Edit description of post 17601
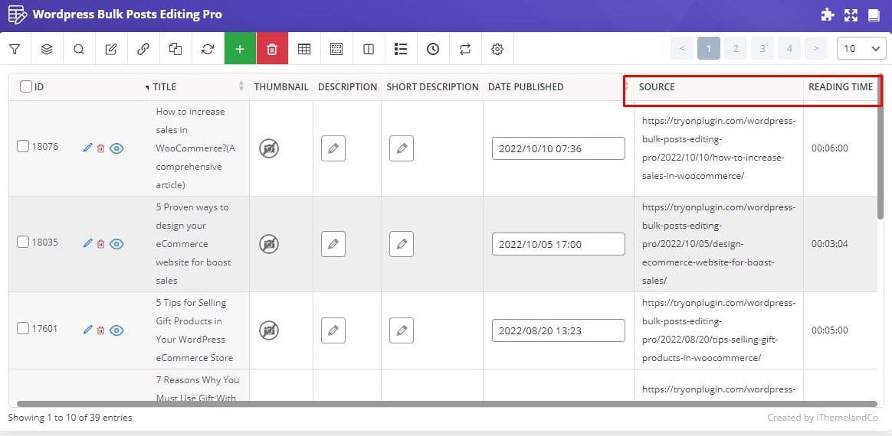 333,330
